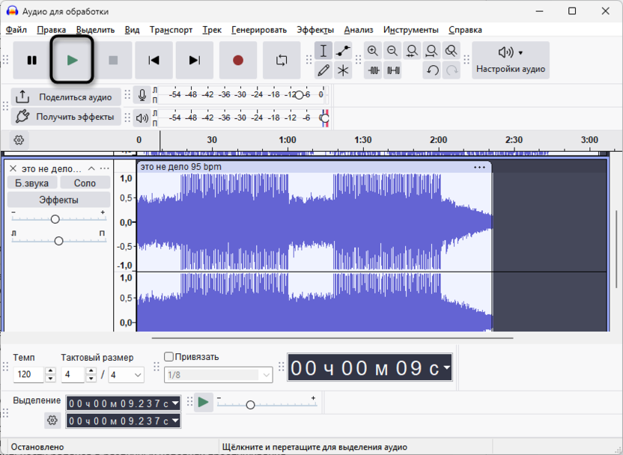Open the track clip options menu
The height and width of the screenshot is (455, 623).
(479, 167)
